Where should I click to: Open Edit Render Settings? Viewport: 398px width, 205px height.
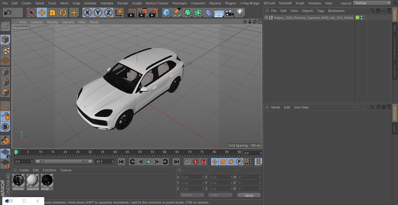153,13
